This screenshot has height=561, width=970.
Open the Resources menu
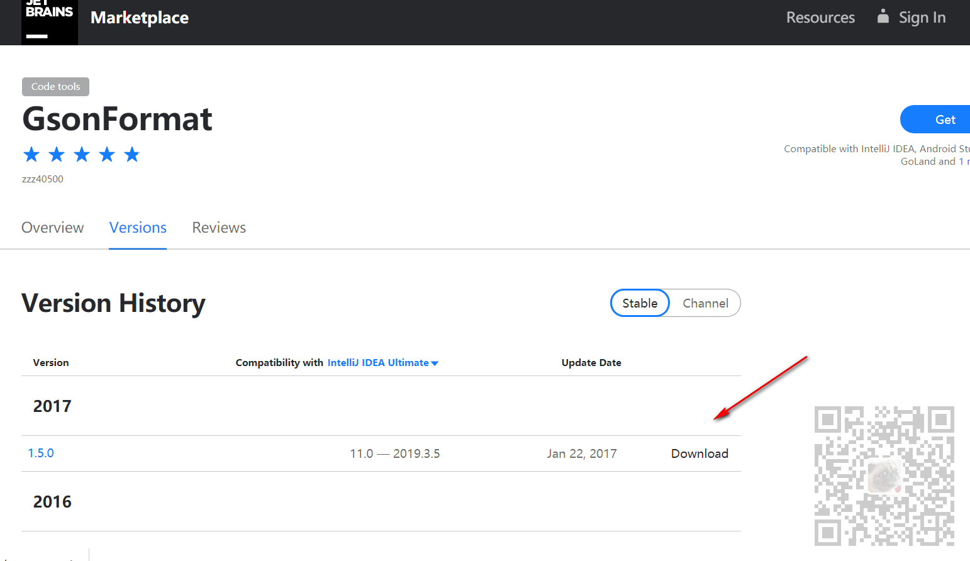[x=820, y=18]
